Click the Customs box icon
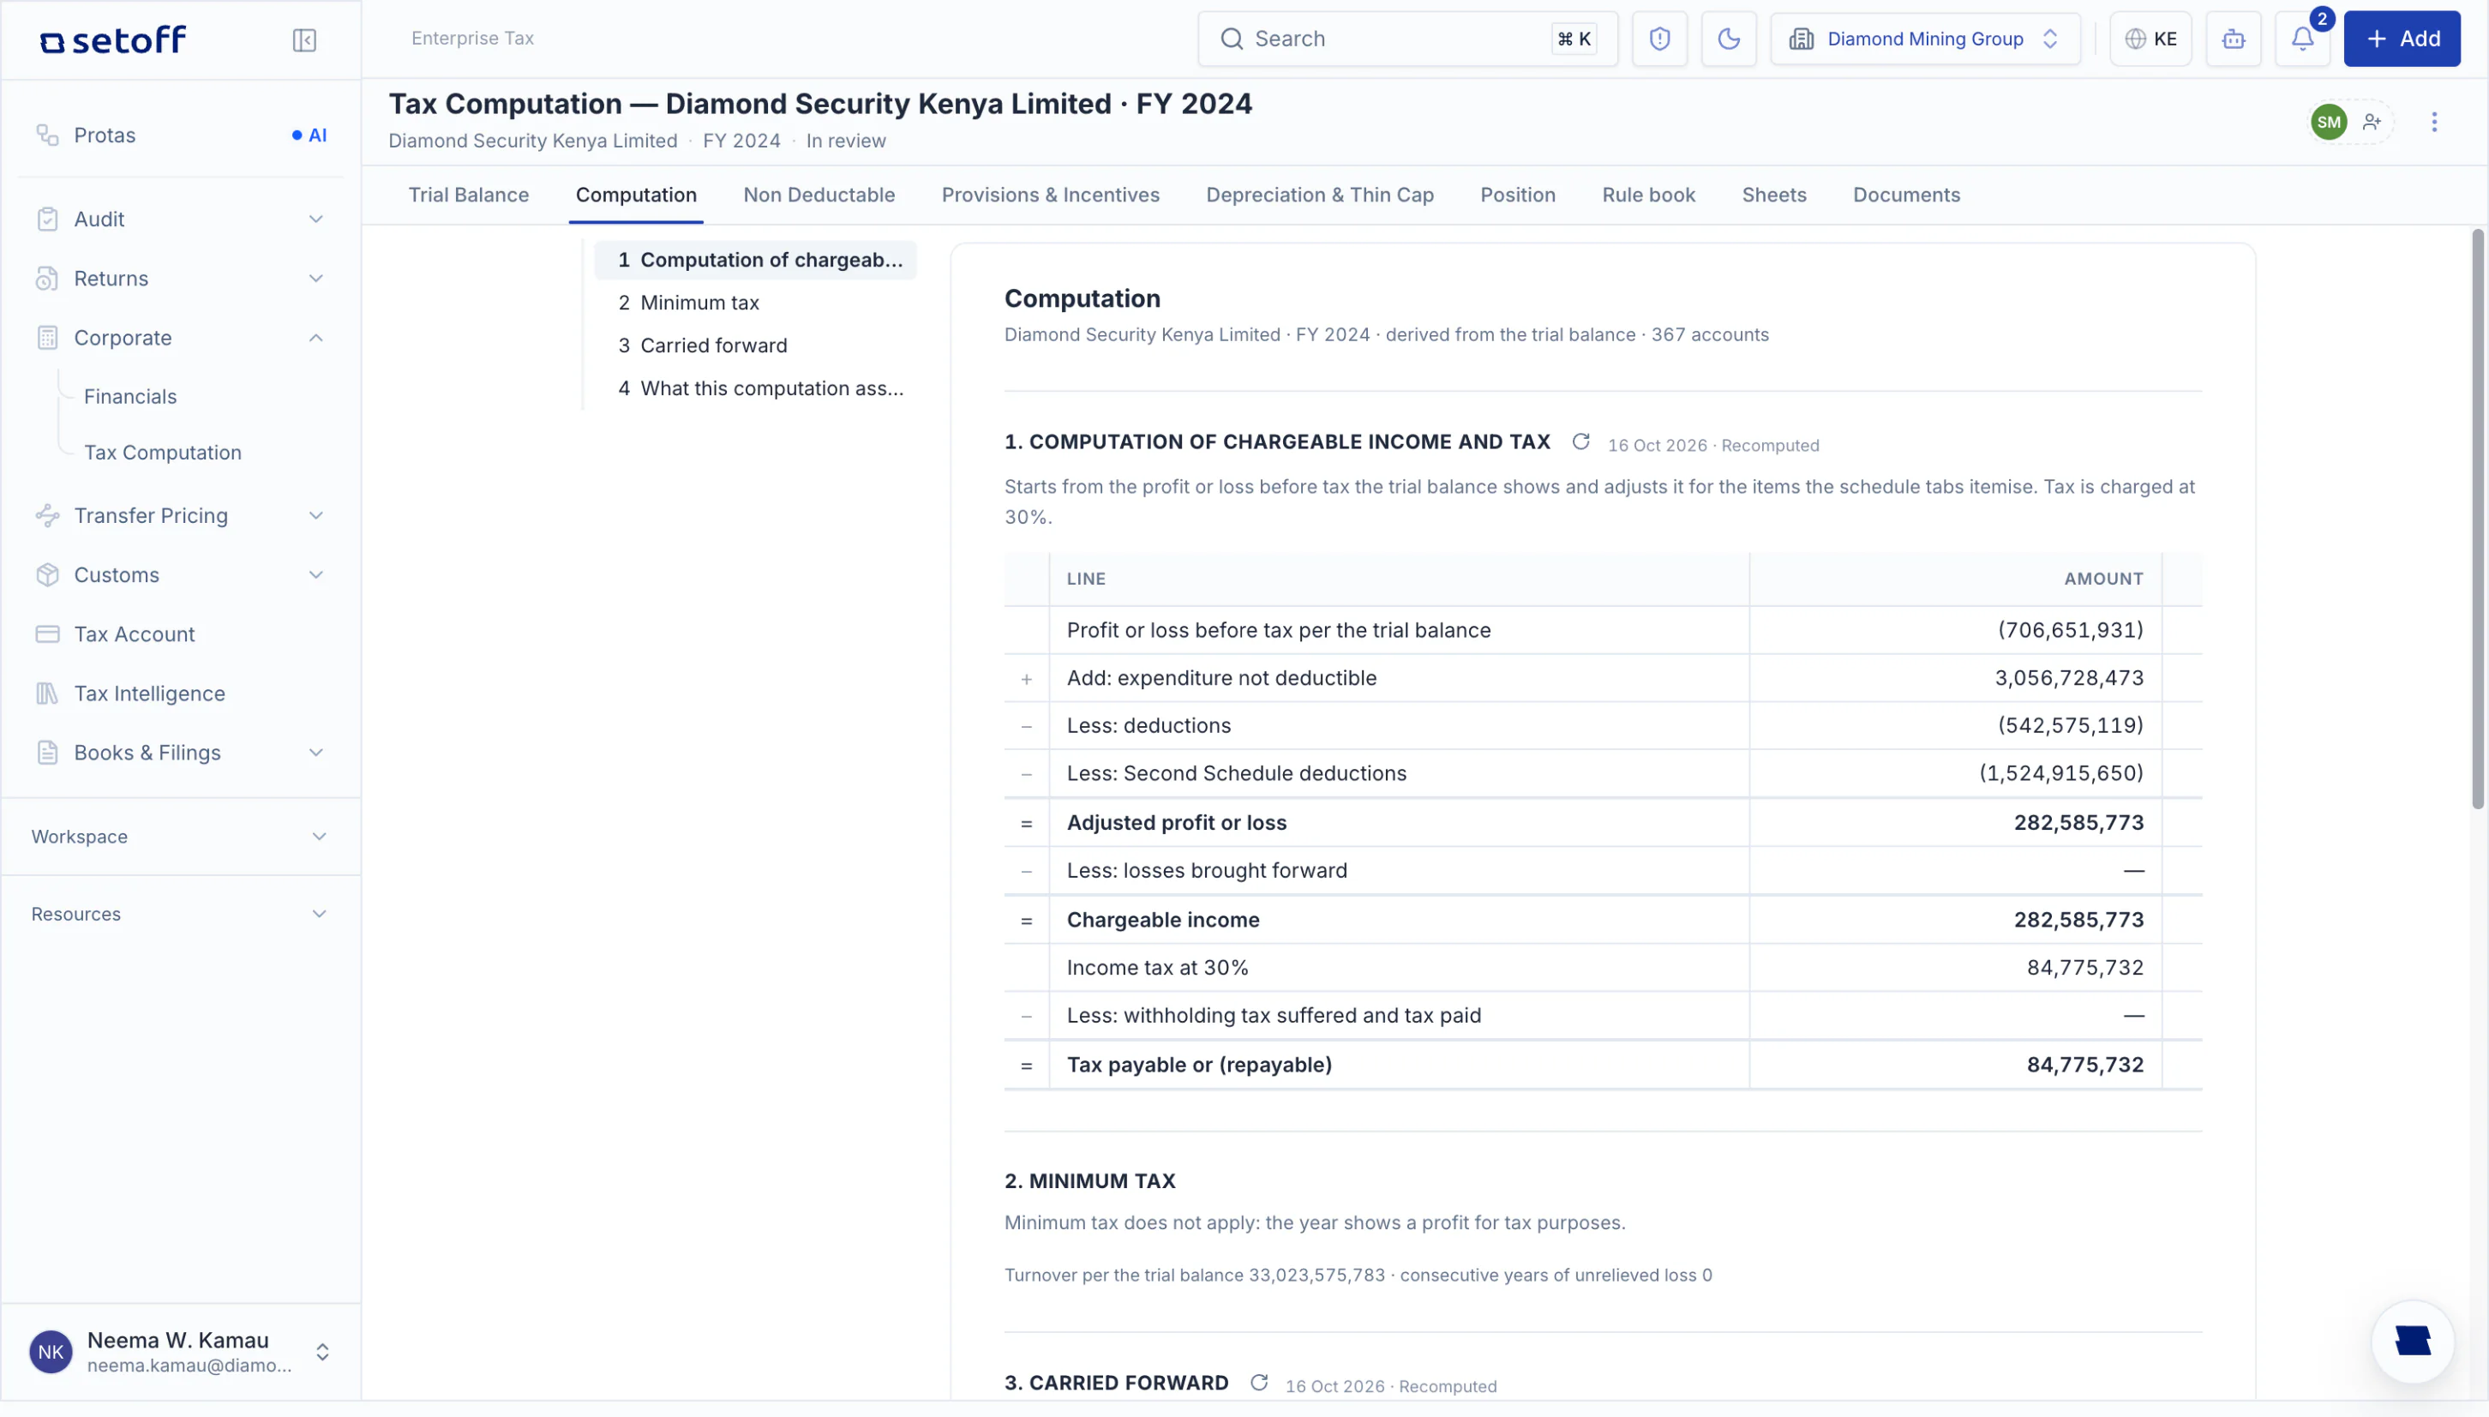 [46, 575]
